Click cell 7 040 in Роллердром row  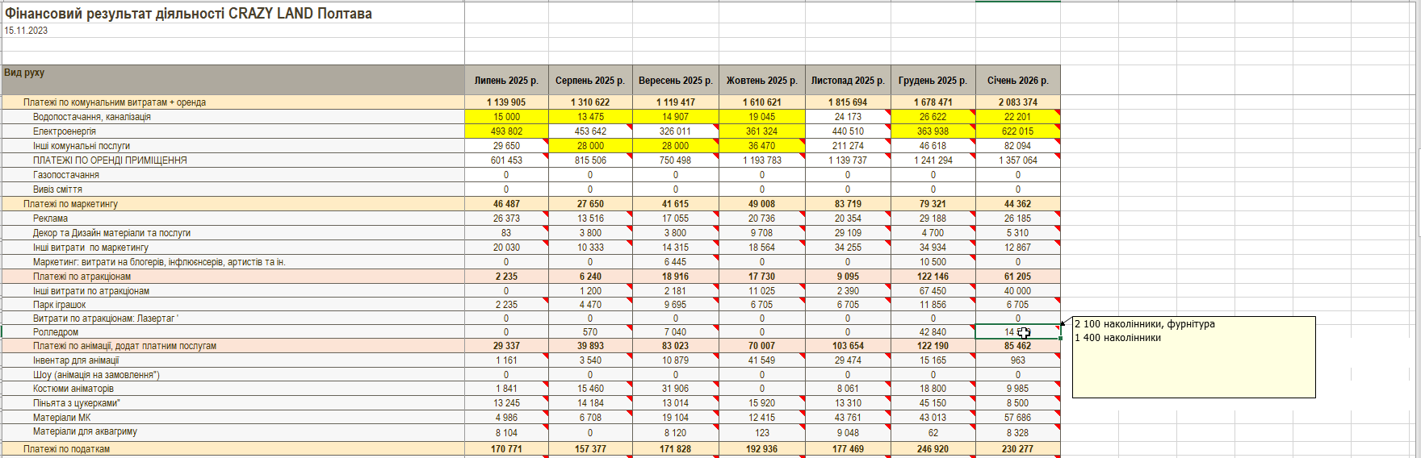pyautogui.click(x=676, y=332)
